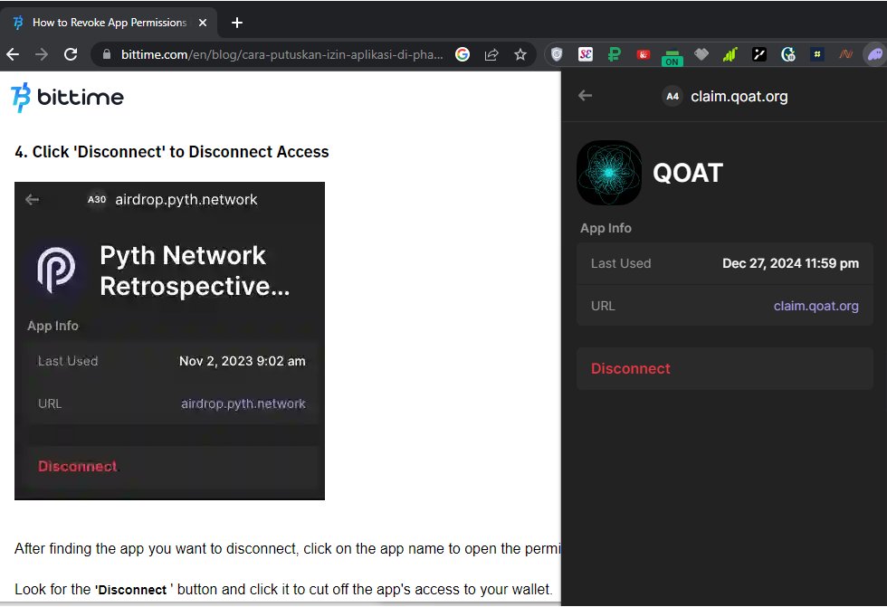Close the 'How to Revoke App Permissions' tab

click(203, 23)
